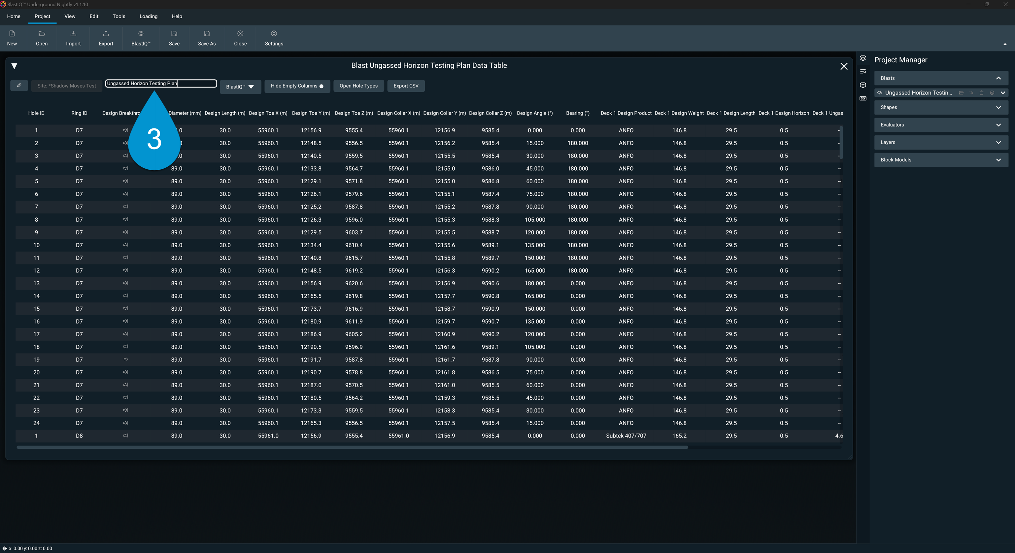Click the Save toolbar icon
Screen dimensions: 1015x553
tap(174, 33)
